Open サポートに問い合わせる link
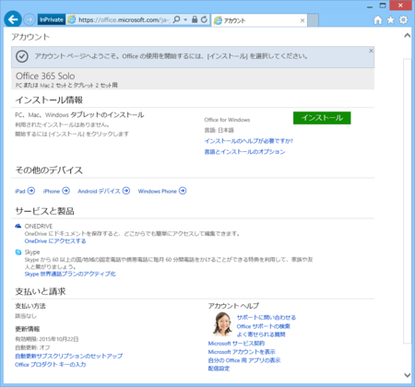 (x=267, y=318)
